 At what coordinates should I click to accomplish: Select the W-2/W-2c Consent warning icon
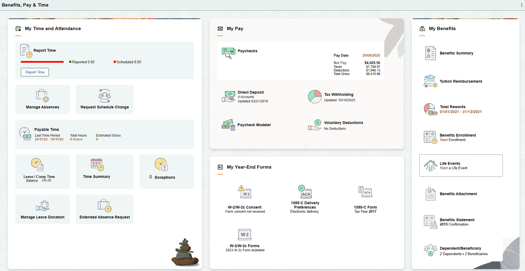(245, 192)
